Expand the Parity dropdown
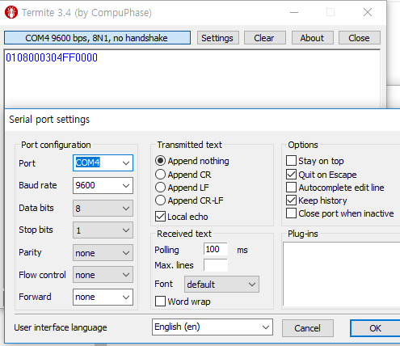This screenshot has height=346, width=400. 103,253
